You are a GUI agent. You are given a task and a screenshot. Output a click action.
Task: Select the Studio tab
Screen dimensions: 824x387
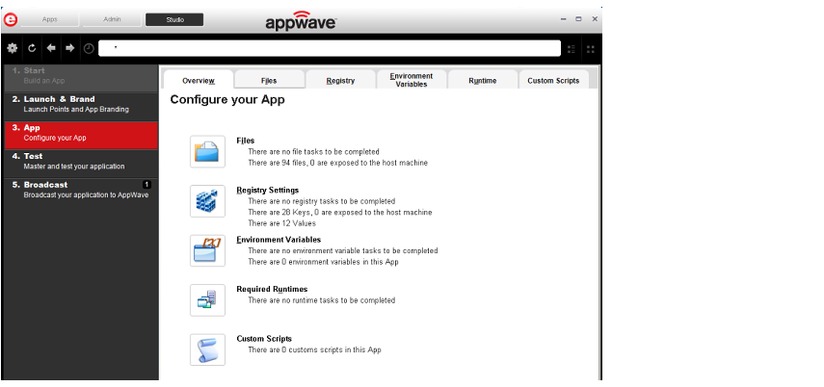click(174, 19)
